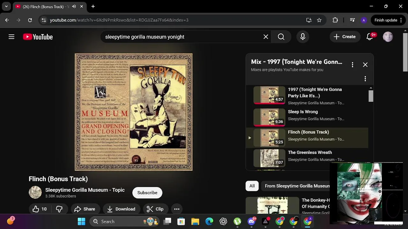This screenshot has height=229, width=408.
Task: Open Chrome media controls icon
Action: coord(352,20)
